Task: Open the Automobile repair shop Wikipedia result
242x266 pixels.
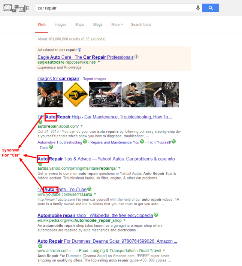Action: (95, 215)
